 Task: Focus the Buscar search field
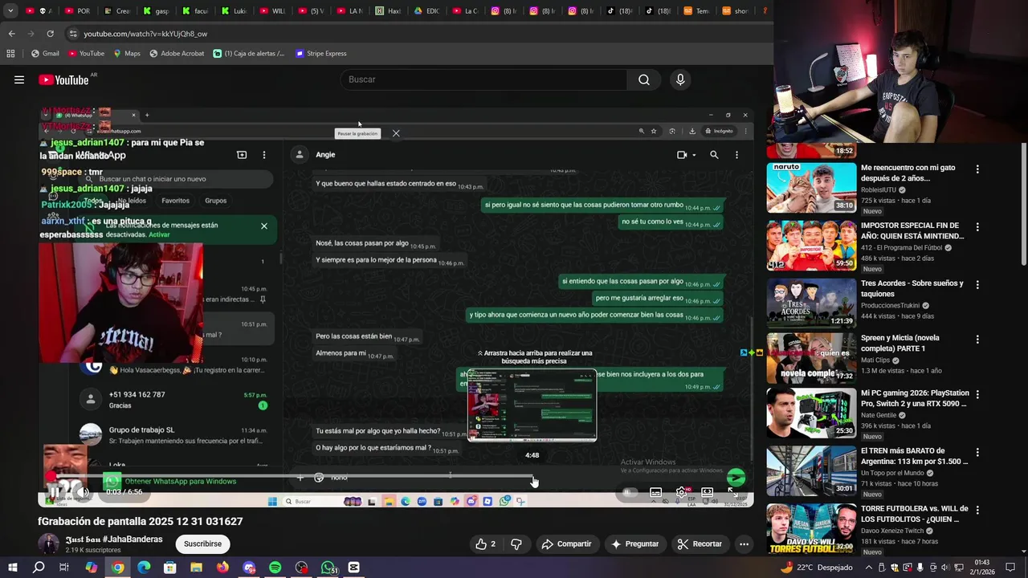coord(484,79)
